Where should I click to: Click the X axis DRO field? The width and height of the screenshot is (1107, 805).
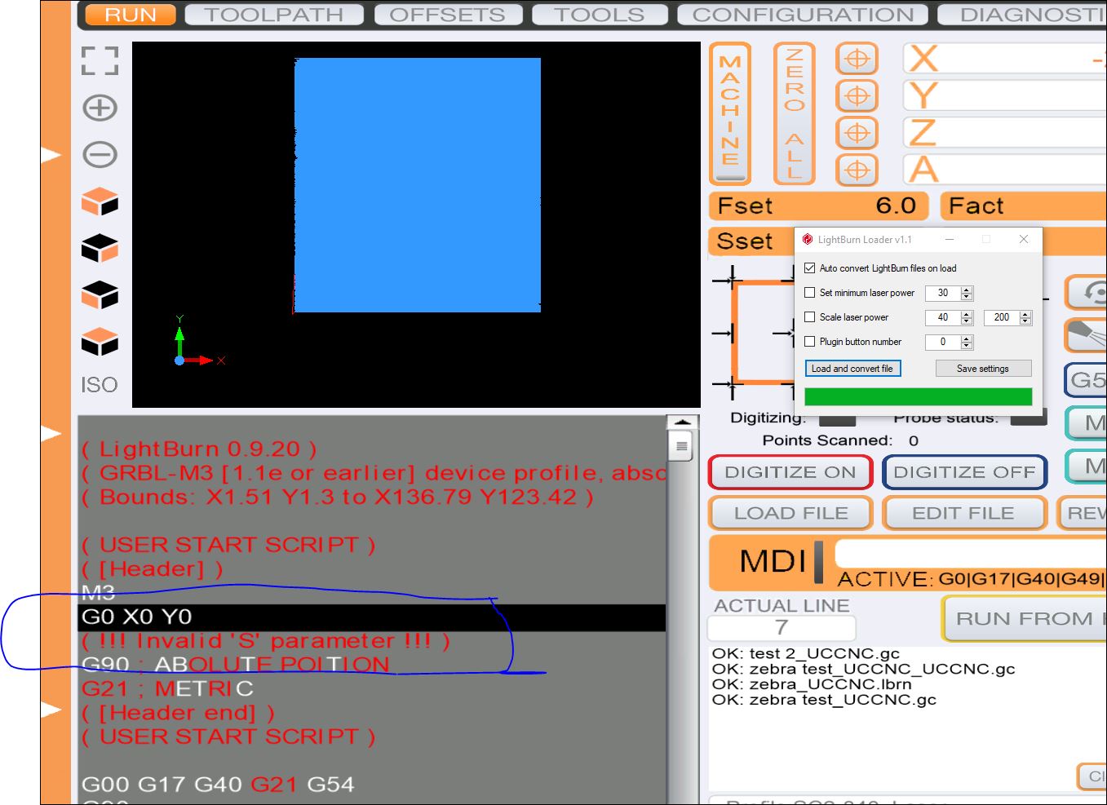(1004, 59)
